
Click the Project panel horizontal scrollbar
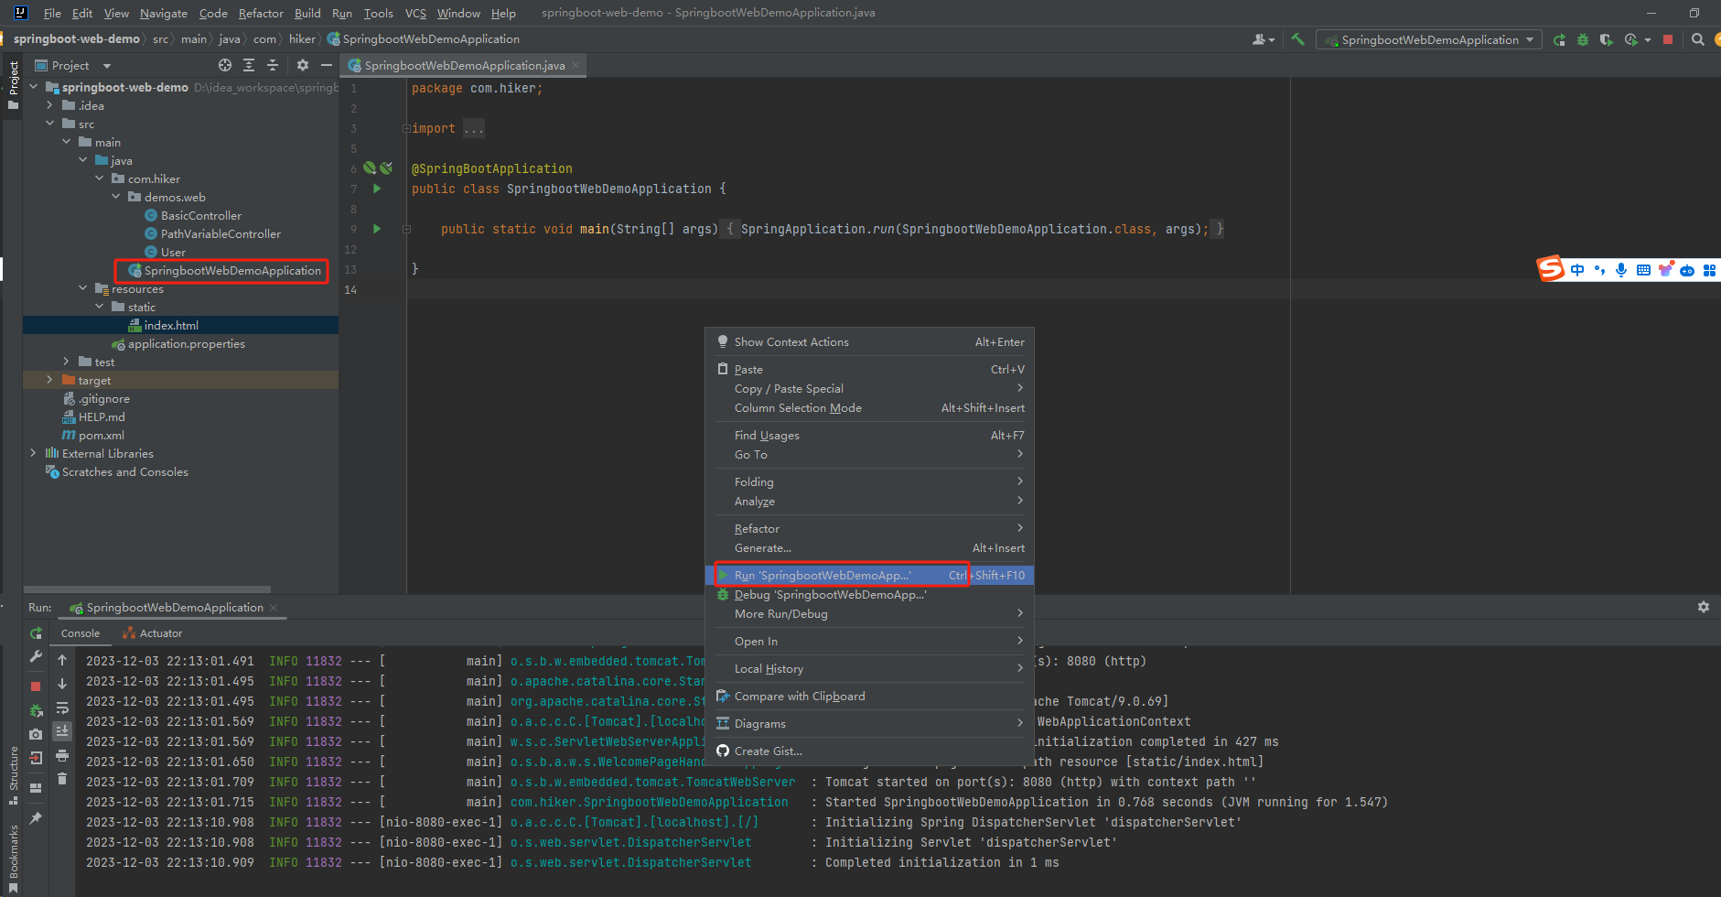point(146,589)
